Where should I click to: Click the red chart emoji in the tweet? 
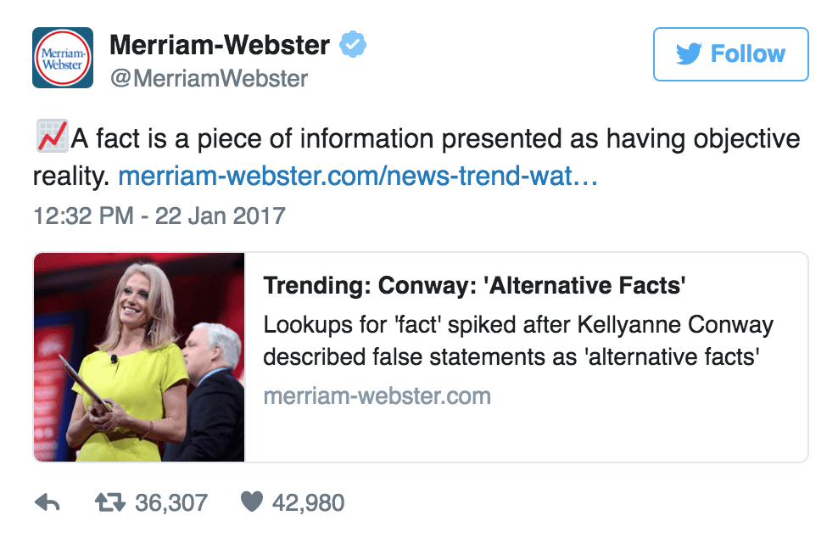[x=50, y=137]
